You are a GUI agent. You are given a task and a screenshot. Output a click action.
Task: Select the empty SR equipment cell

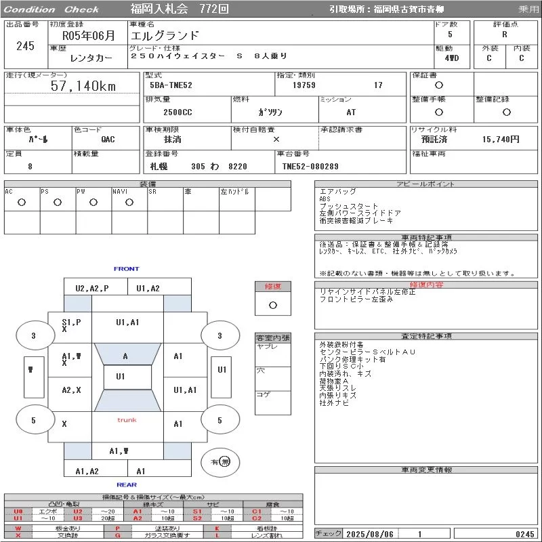pyautogui.click(x=165, y=199)
